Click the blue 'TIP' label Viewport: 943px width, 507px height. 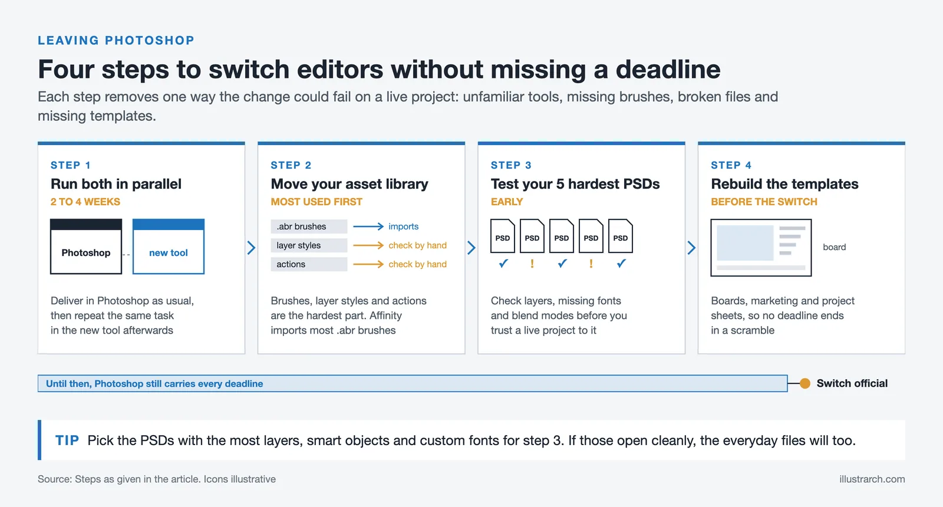(67, 440)
